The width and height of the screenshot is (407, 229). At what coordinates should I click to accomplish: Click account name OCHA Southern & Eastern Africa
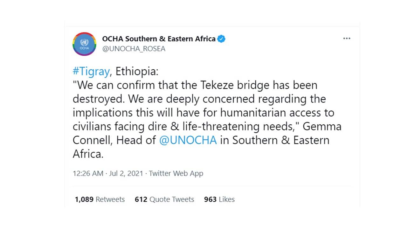coord(159,39)
